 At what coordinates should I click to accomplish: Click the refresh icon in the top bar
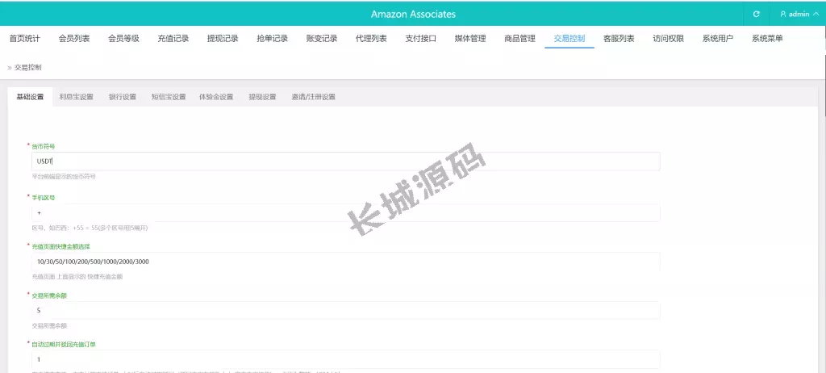click(x=756, y=15)
